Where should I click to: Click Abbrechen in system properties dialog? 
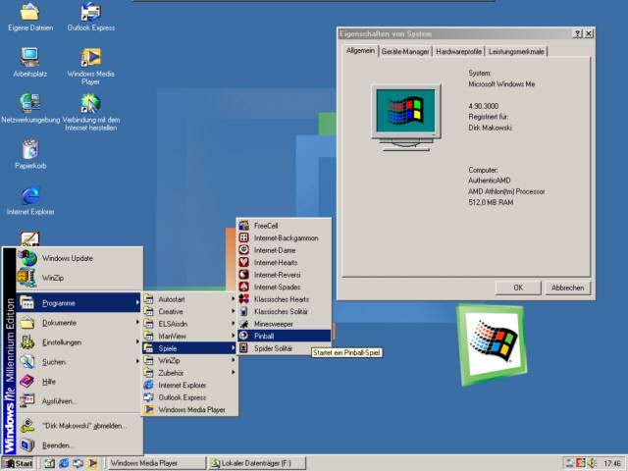[x=567, y=288]
